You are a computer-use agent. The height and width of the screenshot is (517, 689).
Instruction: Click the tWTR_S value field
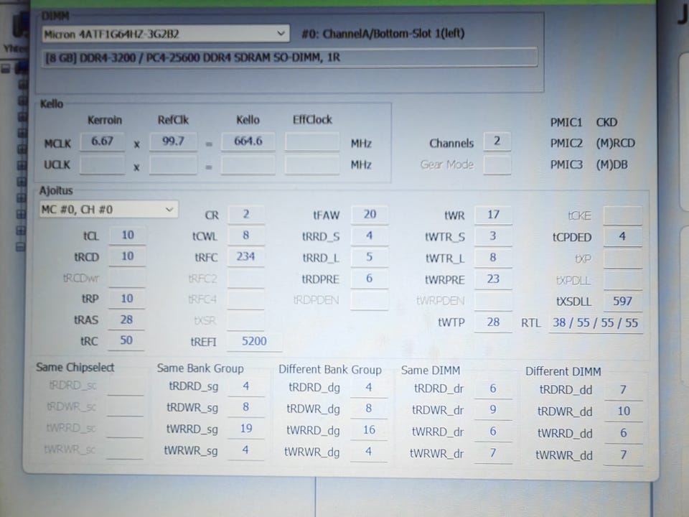pyautogui.click(x=493, y=236)
